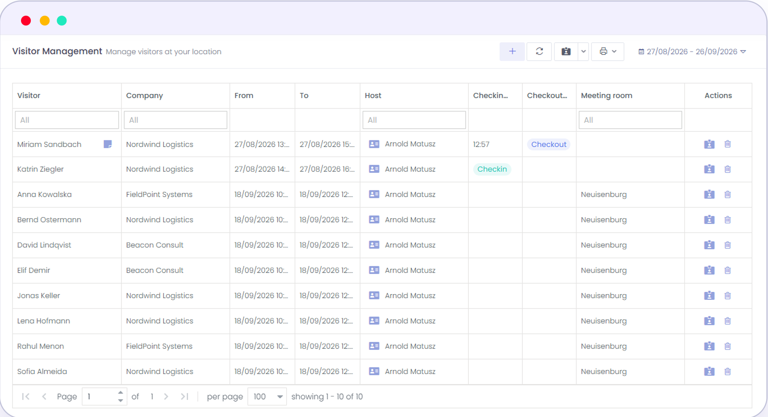
Task: Check out Miriam Sandbach with Checkout button
Action: pyautogui.click(x=549, y=144)
